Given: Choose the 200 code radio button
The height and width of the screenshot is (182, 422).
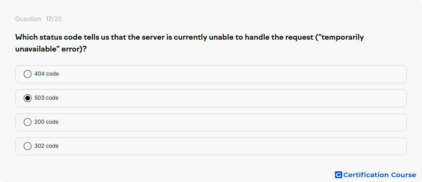Looking at the screenshot, I should pyautogui.click(x=28, y=122).
